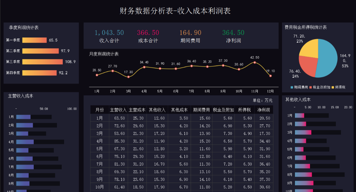Select the 4月 row in the table
The width and height of the screenshot is (356, 192).
(182, 141)
